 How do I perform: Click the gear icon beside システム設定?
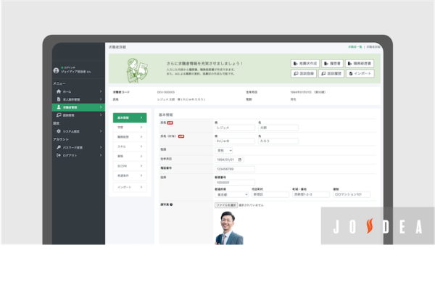pos(58,131)
